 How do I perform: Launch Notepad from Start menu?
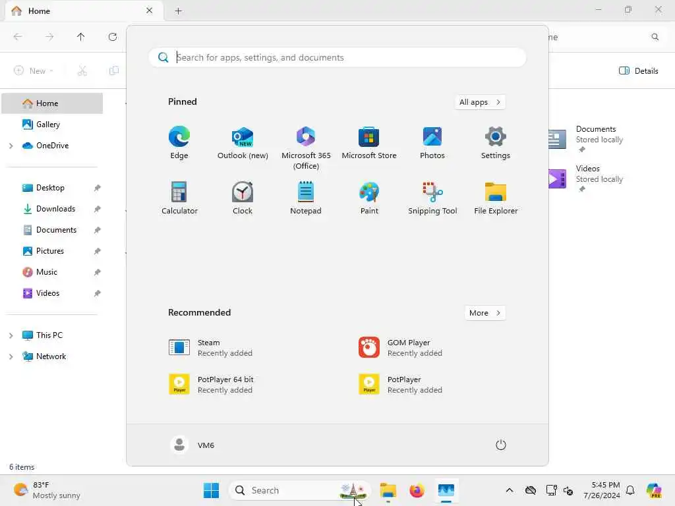tap(306, 198)
